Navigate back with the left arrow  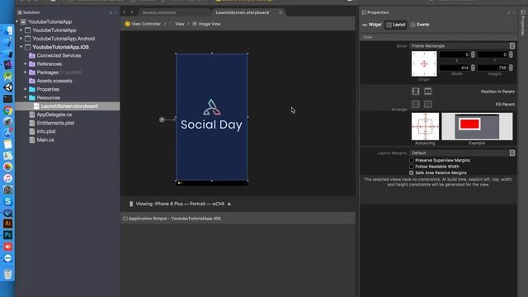pyautogui.click(x=125, y=12)
